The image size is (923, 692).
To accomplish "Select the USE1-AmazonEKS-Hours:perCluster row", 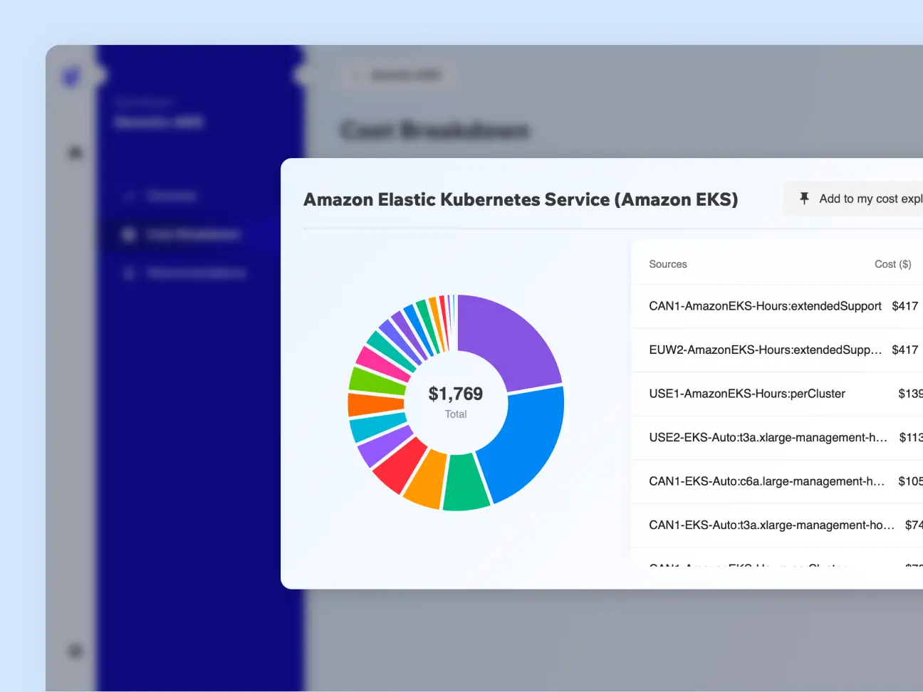I will [x=777, y=394].
